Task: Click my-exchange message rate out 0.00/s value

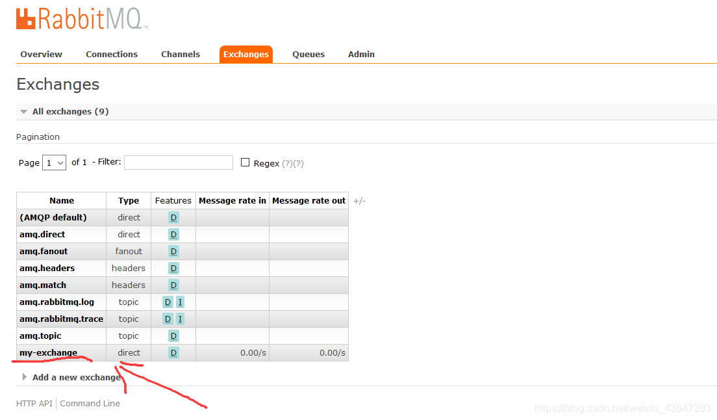Action: coord(333,353)
